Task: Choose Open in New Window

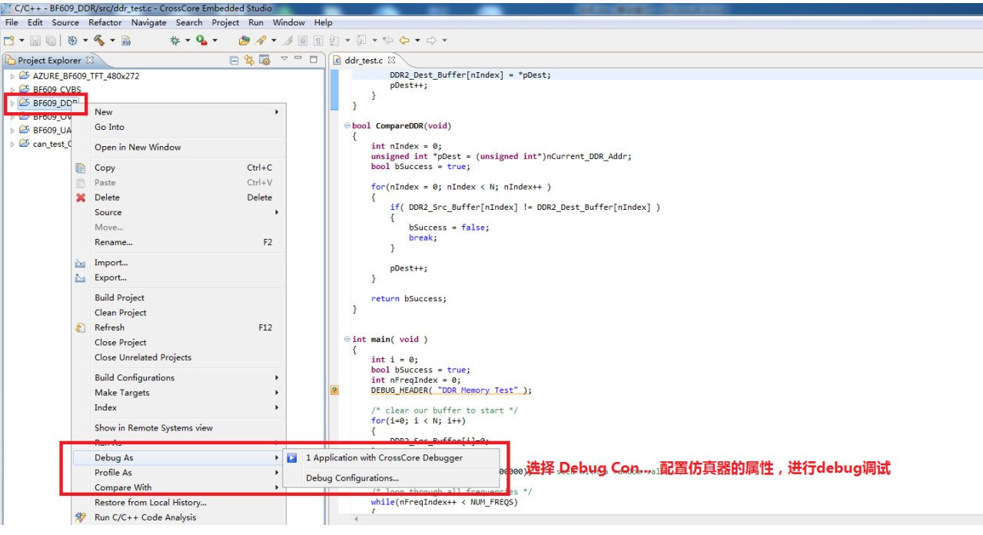Action: pyautogui.click(x=178, y=147)
